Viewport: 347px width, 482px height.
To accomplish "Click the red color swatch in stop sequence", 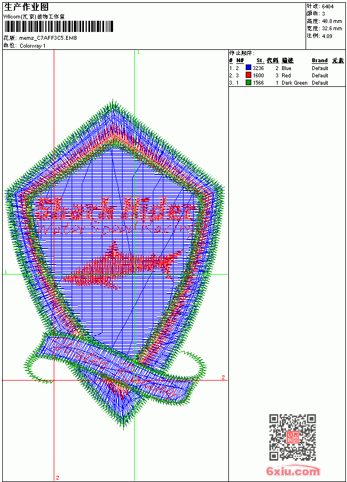I will (248, 75).
